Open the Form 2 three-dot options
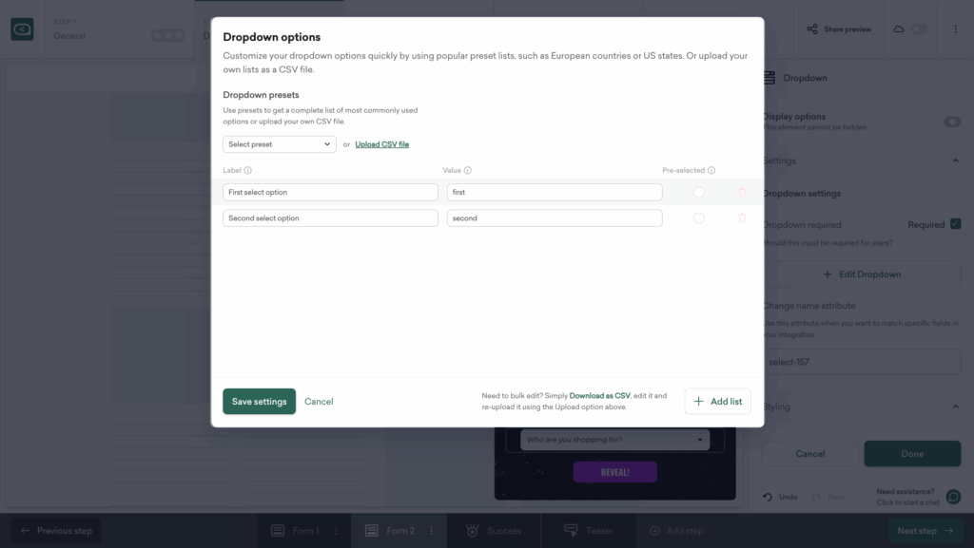Screen dimensions: 974x548 point(431,531)
